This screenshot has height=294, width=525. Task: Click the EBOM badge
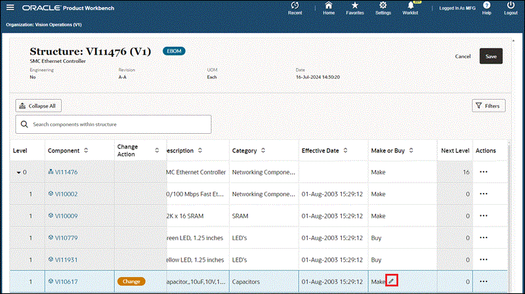(174, 51)
